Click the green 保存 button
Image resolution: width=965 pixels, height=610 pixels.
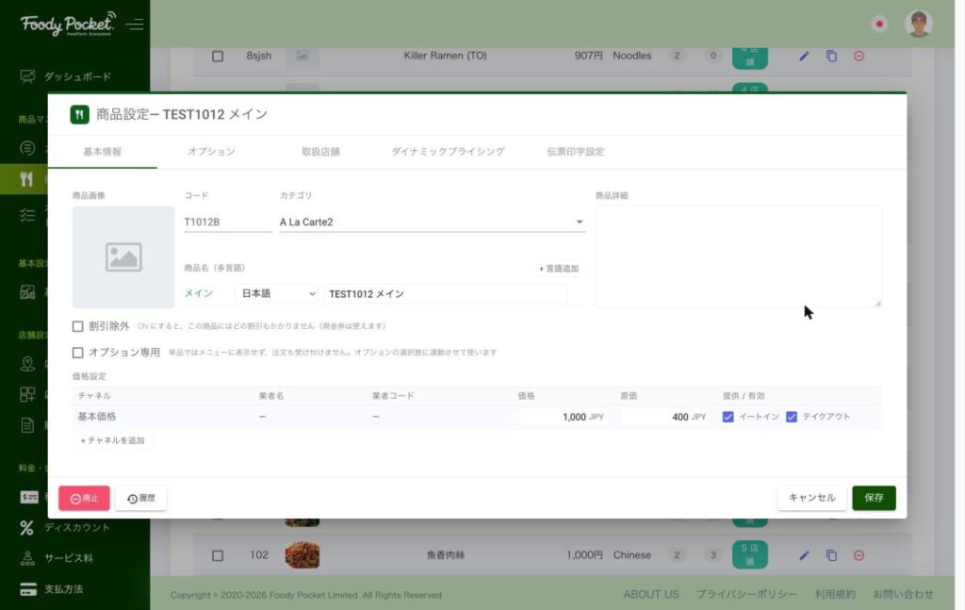874,498
